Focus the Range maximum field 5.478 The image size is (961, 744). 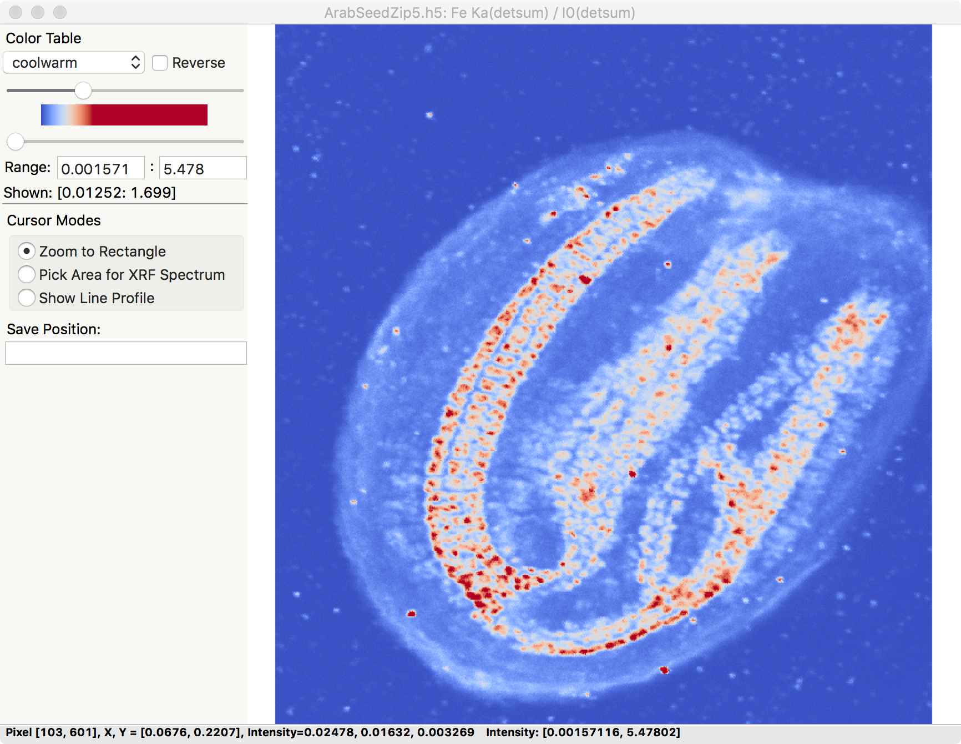tap(203, 168)
